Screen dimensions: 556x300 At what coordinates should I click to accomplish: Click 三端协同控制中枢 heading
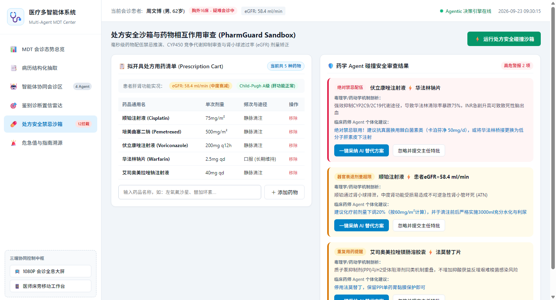pyautogui.click(x=27, y=258)
